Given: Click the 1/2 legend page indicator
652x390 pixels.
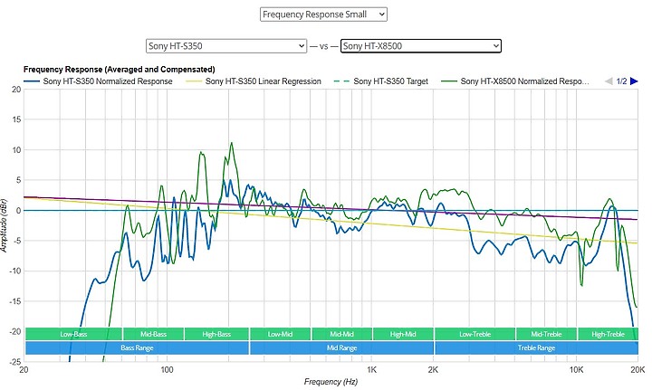Looking at the screenshot, I should pyautogui.click(x=621, y=81).
